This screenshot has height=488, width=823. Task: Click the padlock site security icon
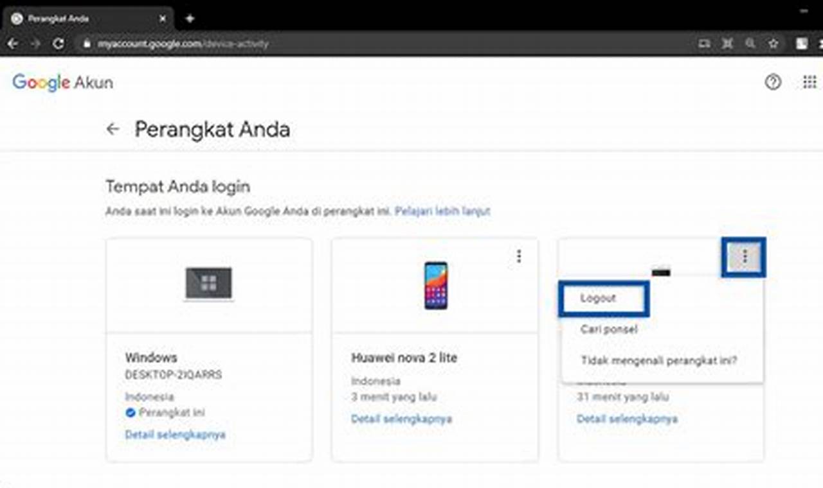(x=87, y=44)
